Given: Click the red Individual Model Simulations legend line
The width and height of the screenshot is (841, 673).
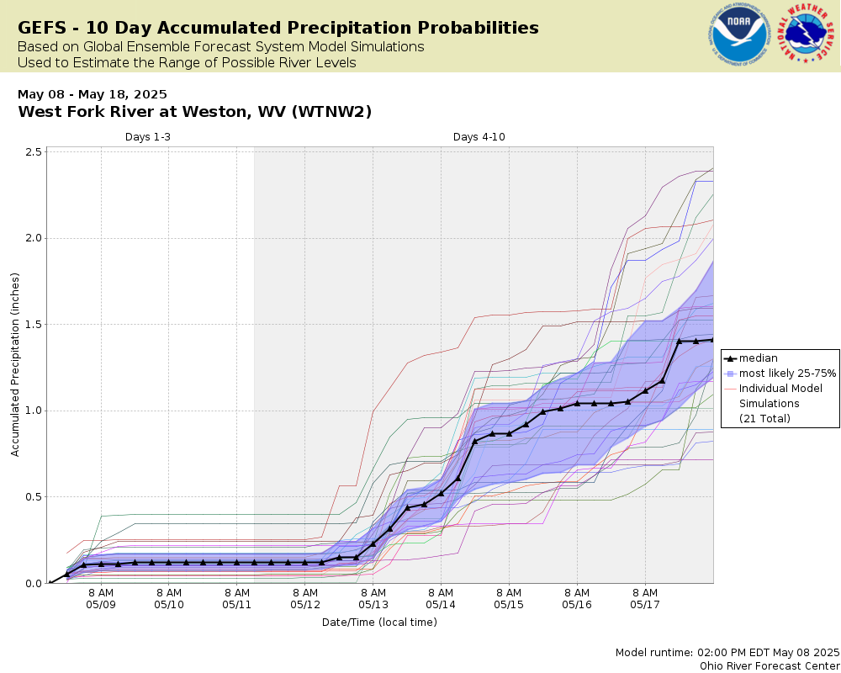Looking at the screenshot, I should [x=729, y=389].
